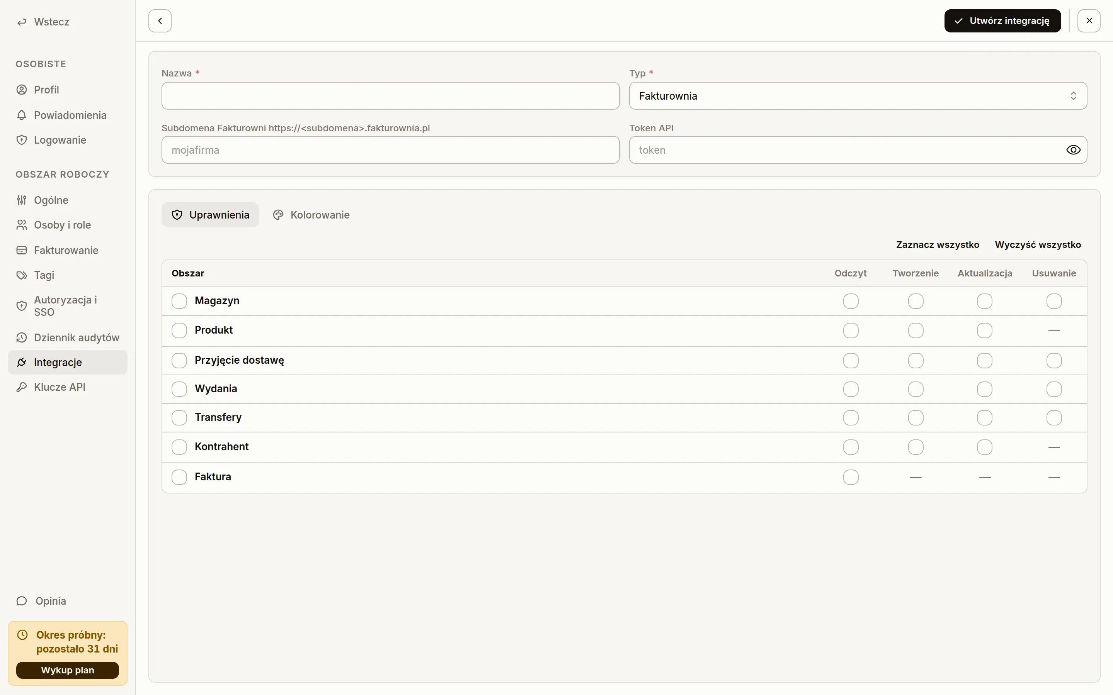Click the Logowanie shield icon
The image size is (1113, 695).
pos(22,140)
